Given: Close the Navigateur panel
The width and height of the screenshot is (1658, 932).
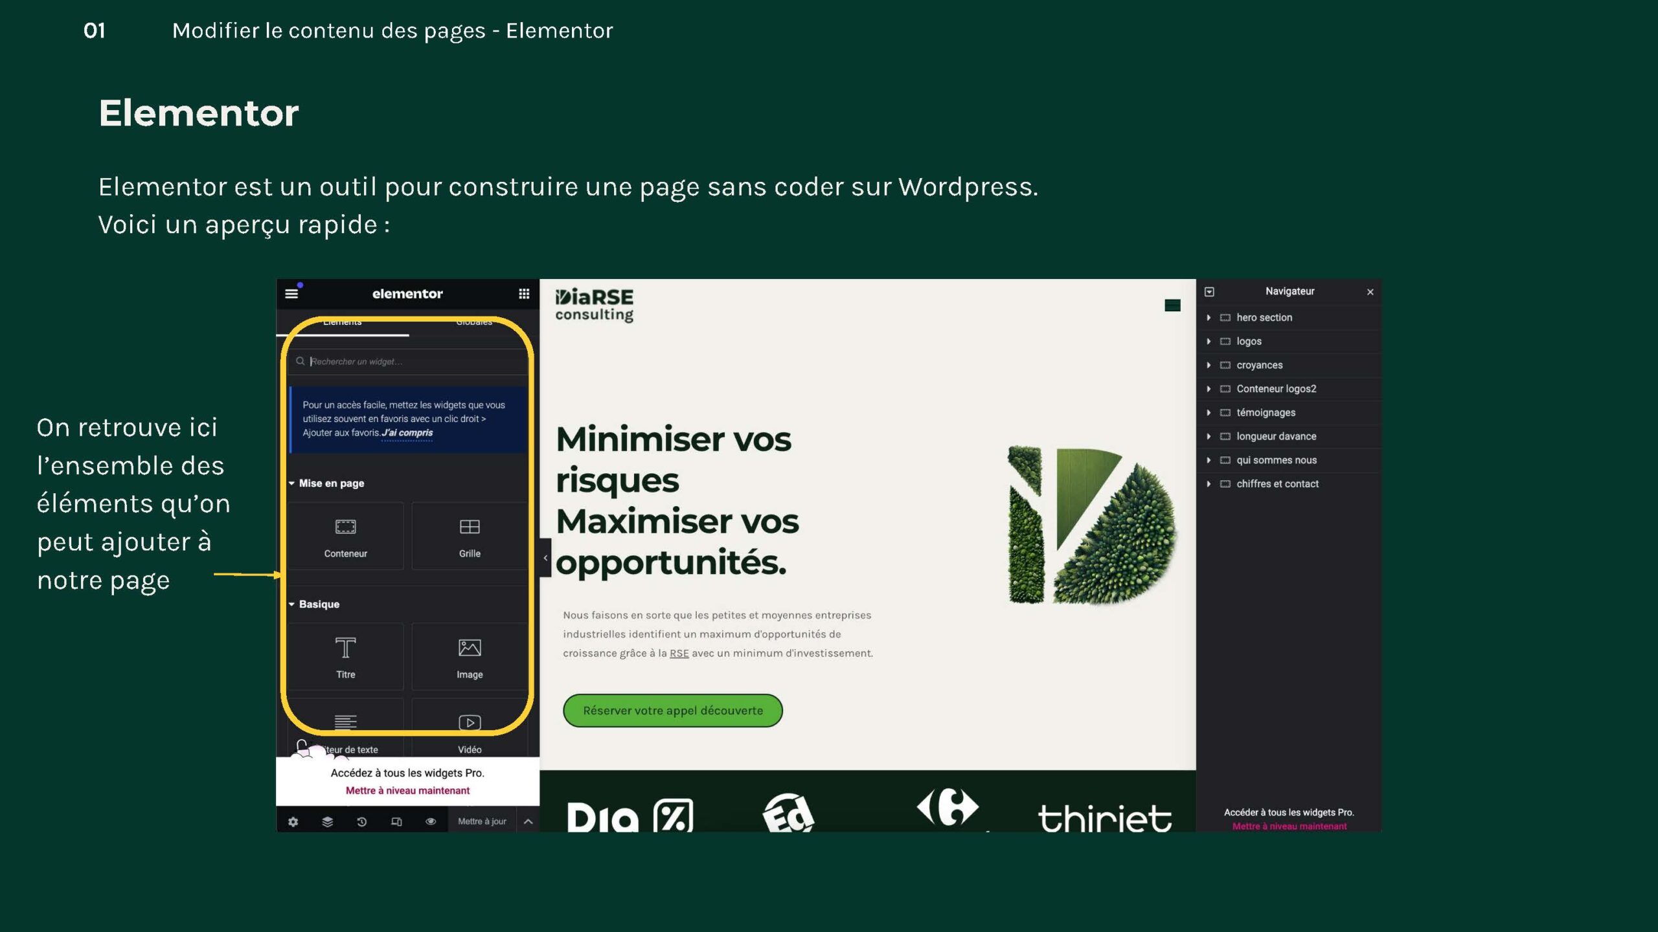Looking at the screenshot, I should 1370,292.
